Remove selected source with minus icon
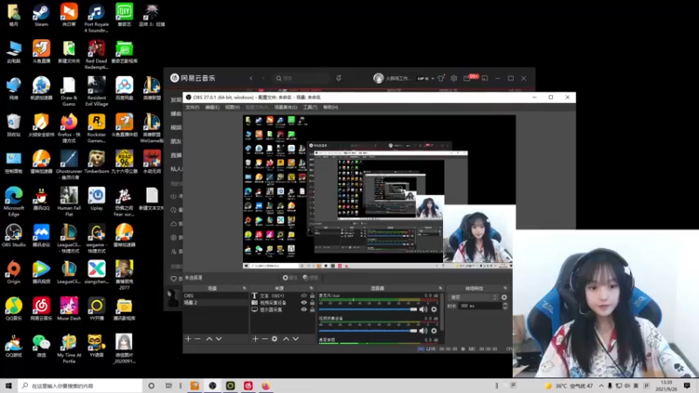Screen dimensions: 699x393 pos(265,339)
